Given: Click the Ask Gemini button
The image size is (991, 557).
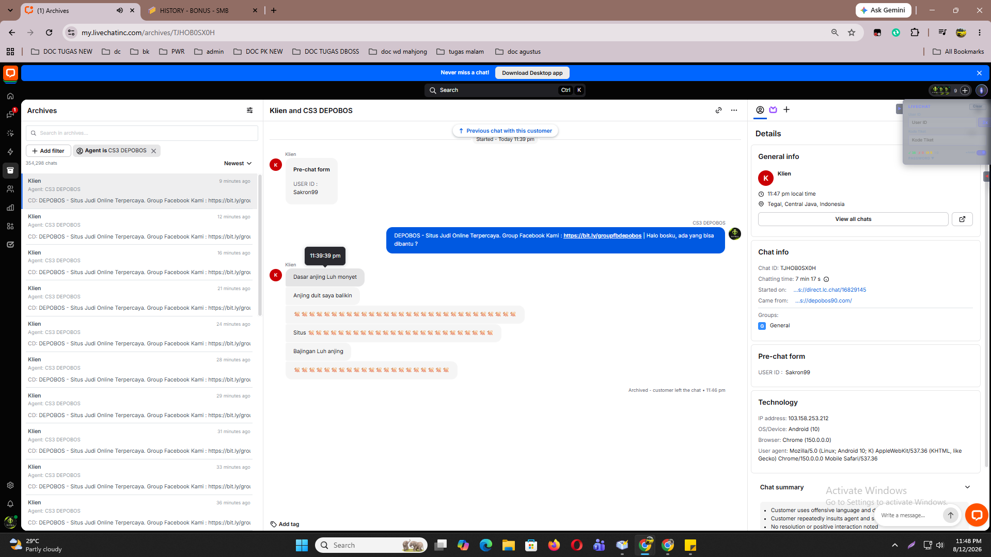Looking at the screenshot, I should [x=883, y=10].
